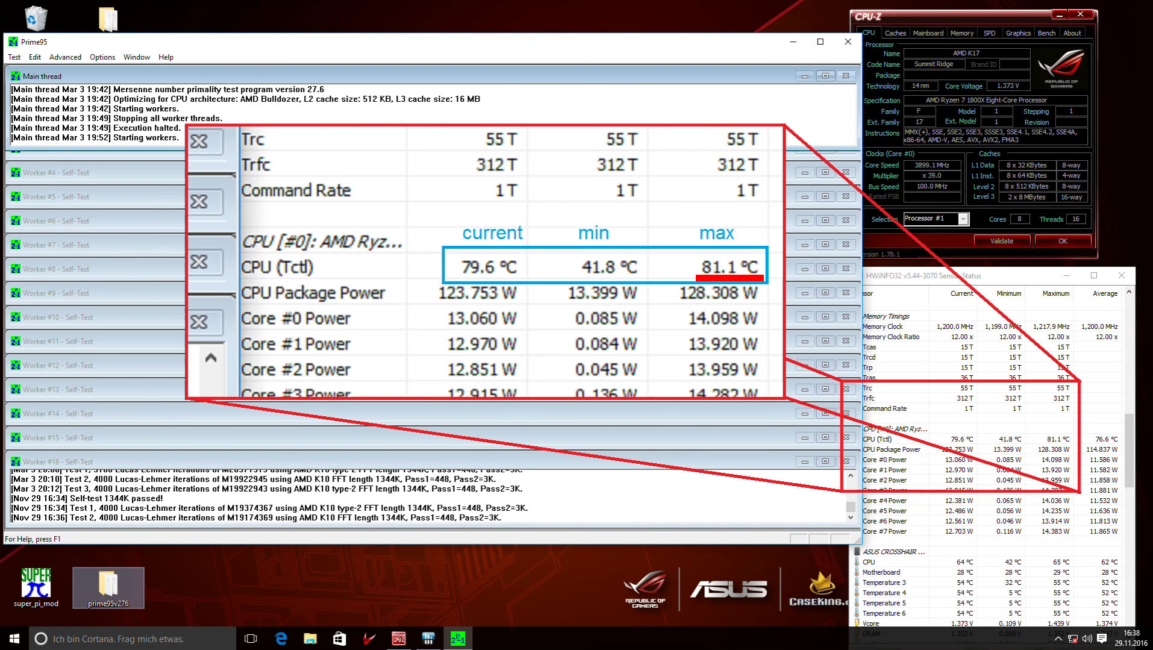
Task: Switch to the Mainboard tab in CPU-Z
Action: tap(928, 33)
